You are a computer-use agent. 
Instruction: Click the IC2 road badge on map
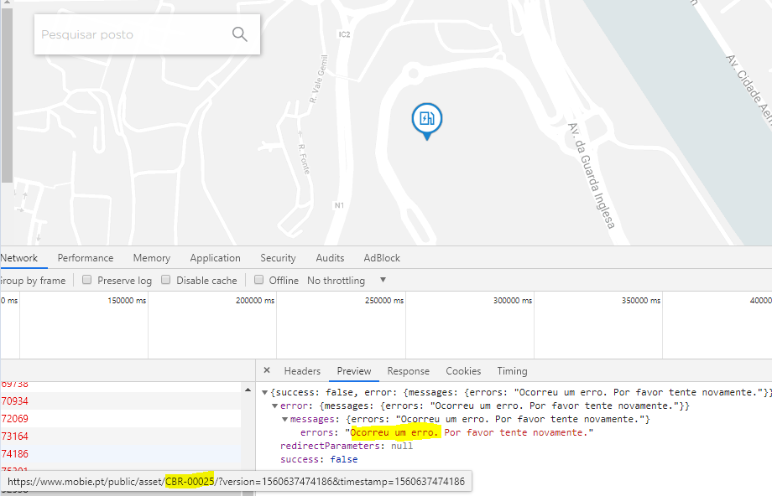click(x=343, y=34)
